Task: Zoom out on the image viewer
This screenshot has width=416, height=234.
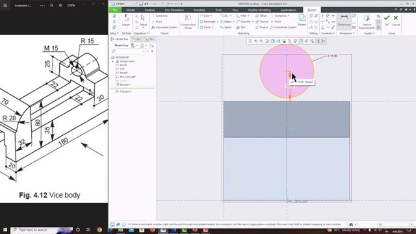Action: point(52,5)
